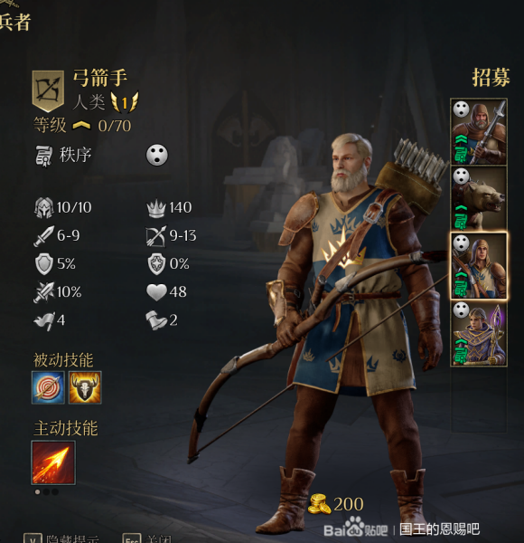This screenshot has width=524, height=543.
Task: Click the crown leadership stat icon
Action: [156, 208]
